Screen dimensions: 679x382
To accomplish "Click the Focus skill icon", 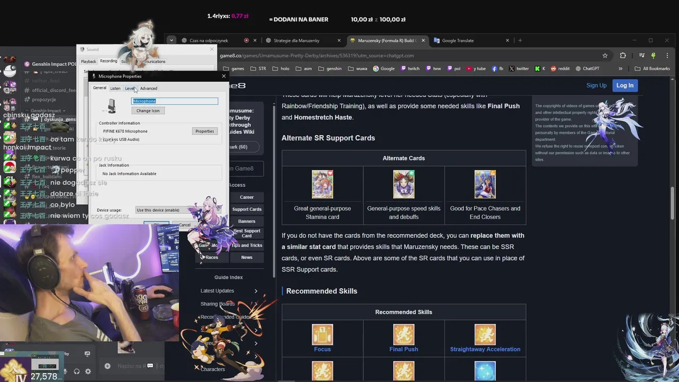I will (x=322, y=334).
